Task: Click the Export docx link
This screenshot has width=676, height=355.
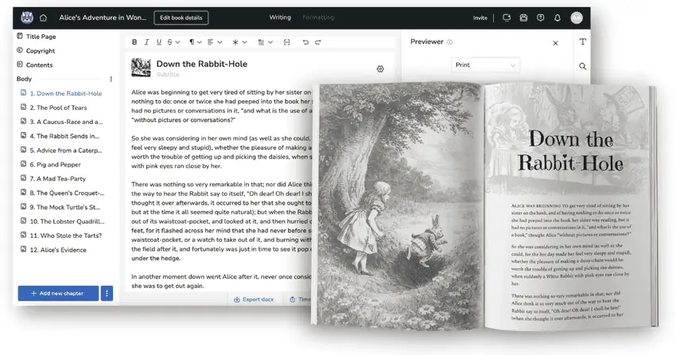Action: coord(254,299)
